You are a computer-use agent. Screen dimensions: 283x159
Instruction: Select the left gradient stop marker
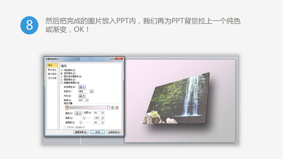click(67, 108)
